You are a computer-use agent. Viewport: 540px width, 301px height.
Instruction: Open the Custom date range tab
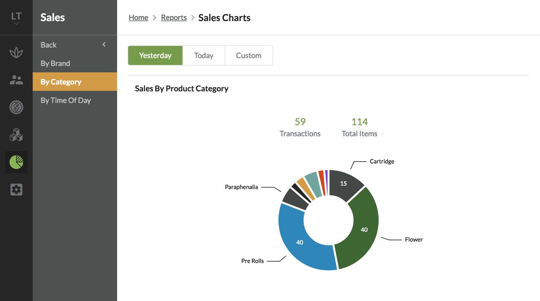(248, 55)
